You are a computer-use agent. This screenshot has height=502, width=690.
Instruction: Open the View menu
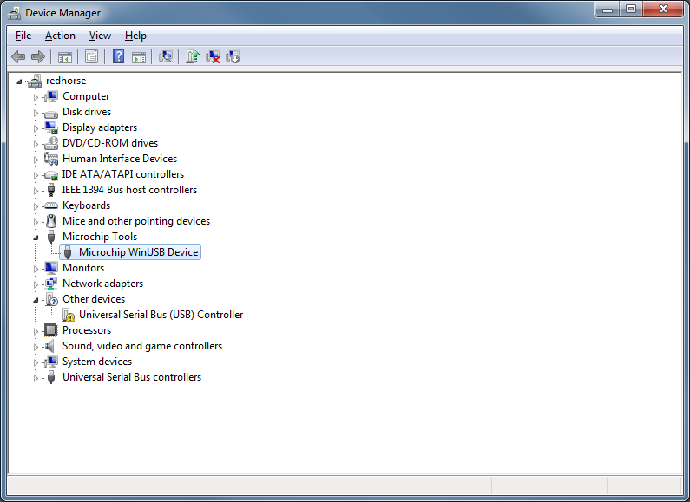(x=100, y=36)
